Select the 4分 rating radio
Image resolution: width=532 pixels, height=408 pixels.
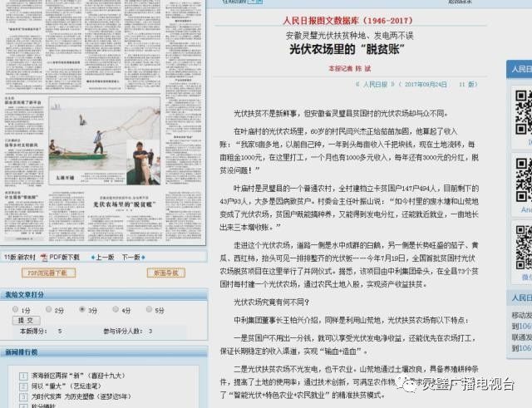pyautogui.click(x=116, y=309)
